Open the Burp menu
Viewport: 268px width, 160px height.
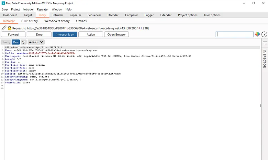click(5, 9)
